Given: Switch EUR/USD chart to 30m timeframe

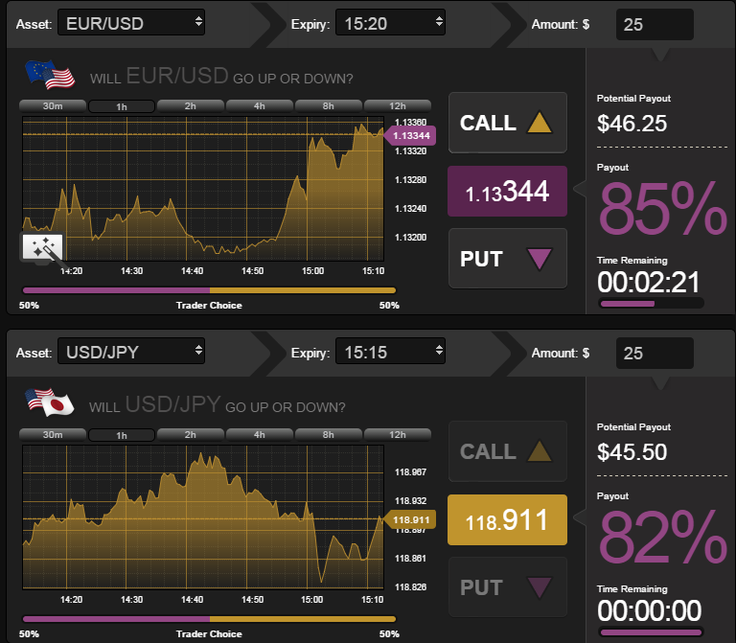Looking at the screenshot, I should coord(53,106).
